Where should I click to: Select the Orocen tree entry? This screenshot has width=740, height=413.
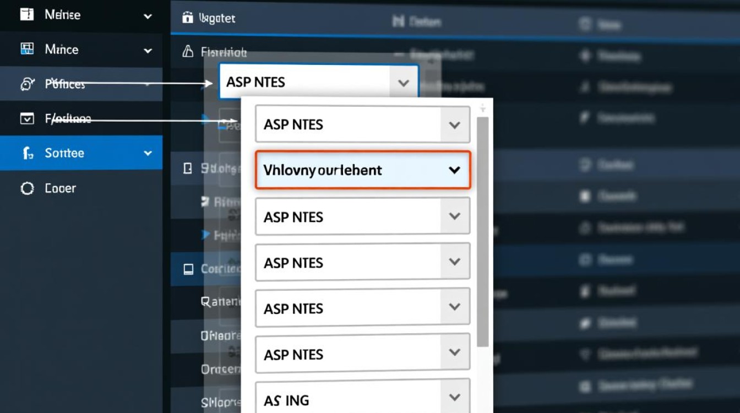pos(220,369)
